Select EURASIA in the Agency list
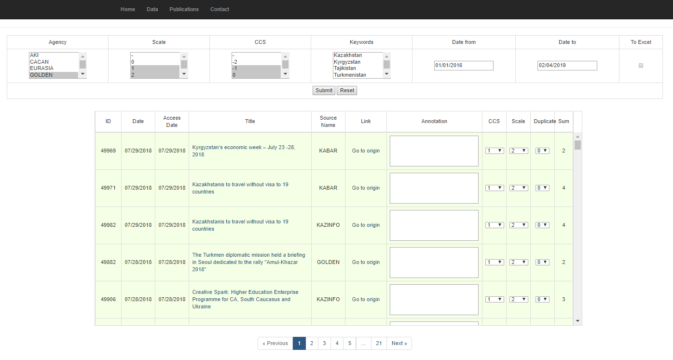The height and width of the screenshot is (360, 673). 54,69
